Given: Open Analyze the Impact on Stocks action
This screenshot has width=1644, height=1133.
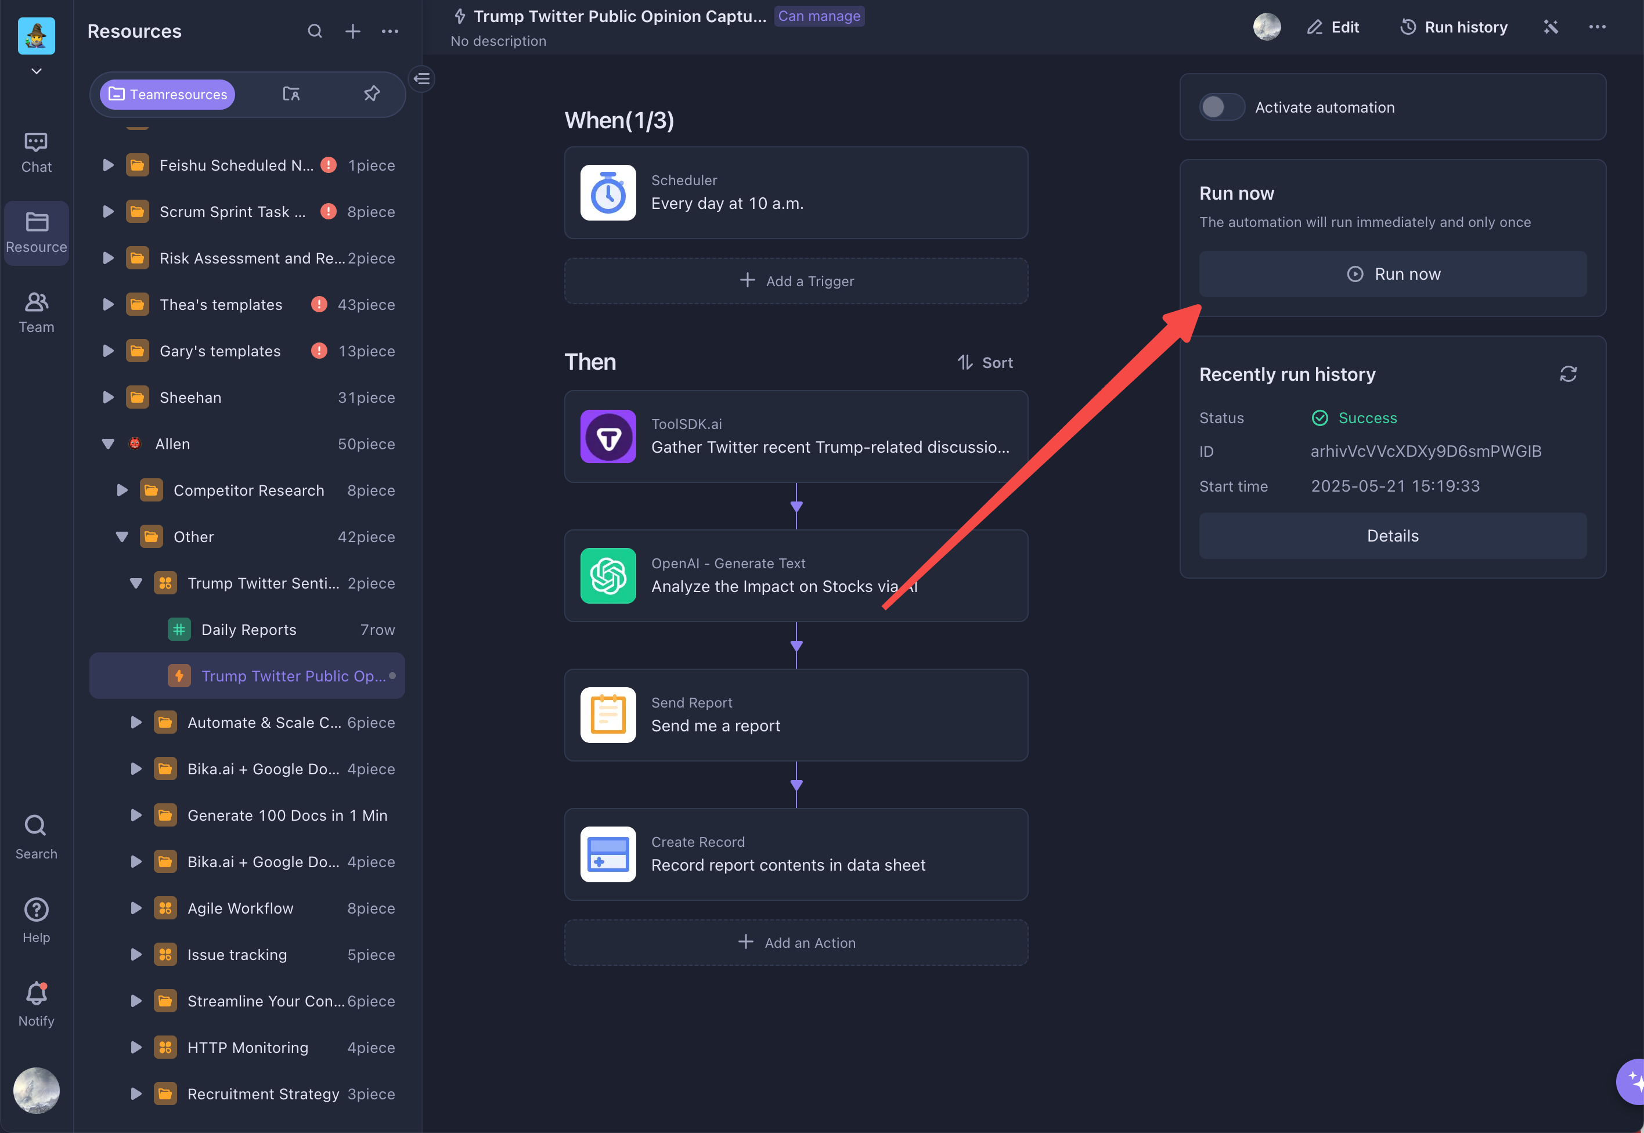Looking at the screenshot, I should (796, 576).
